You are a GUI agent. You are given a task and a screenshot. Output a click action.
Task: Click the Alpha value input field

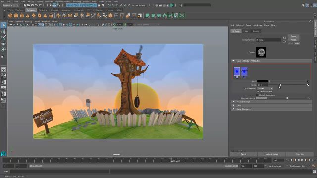[262, 85]
